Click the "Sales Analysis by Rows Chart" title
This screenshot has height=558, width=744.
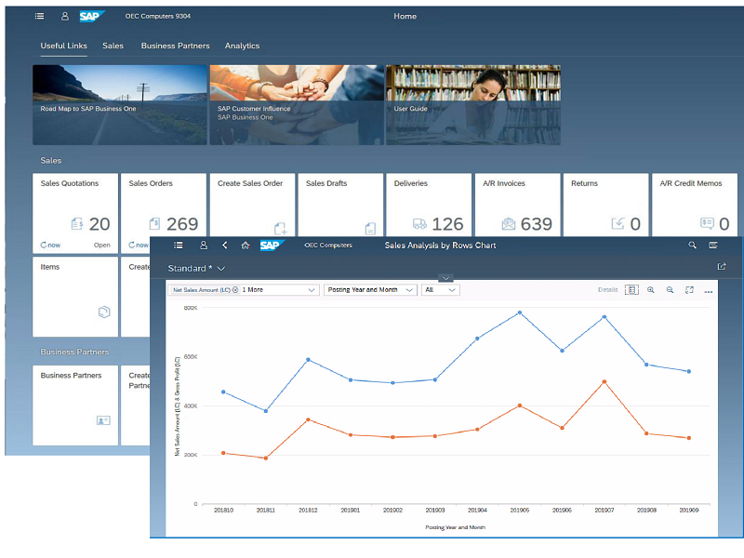tap(440, 246)
